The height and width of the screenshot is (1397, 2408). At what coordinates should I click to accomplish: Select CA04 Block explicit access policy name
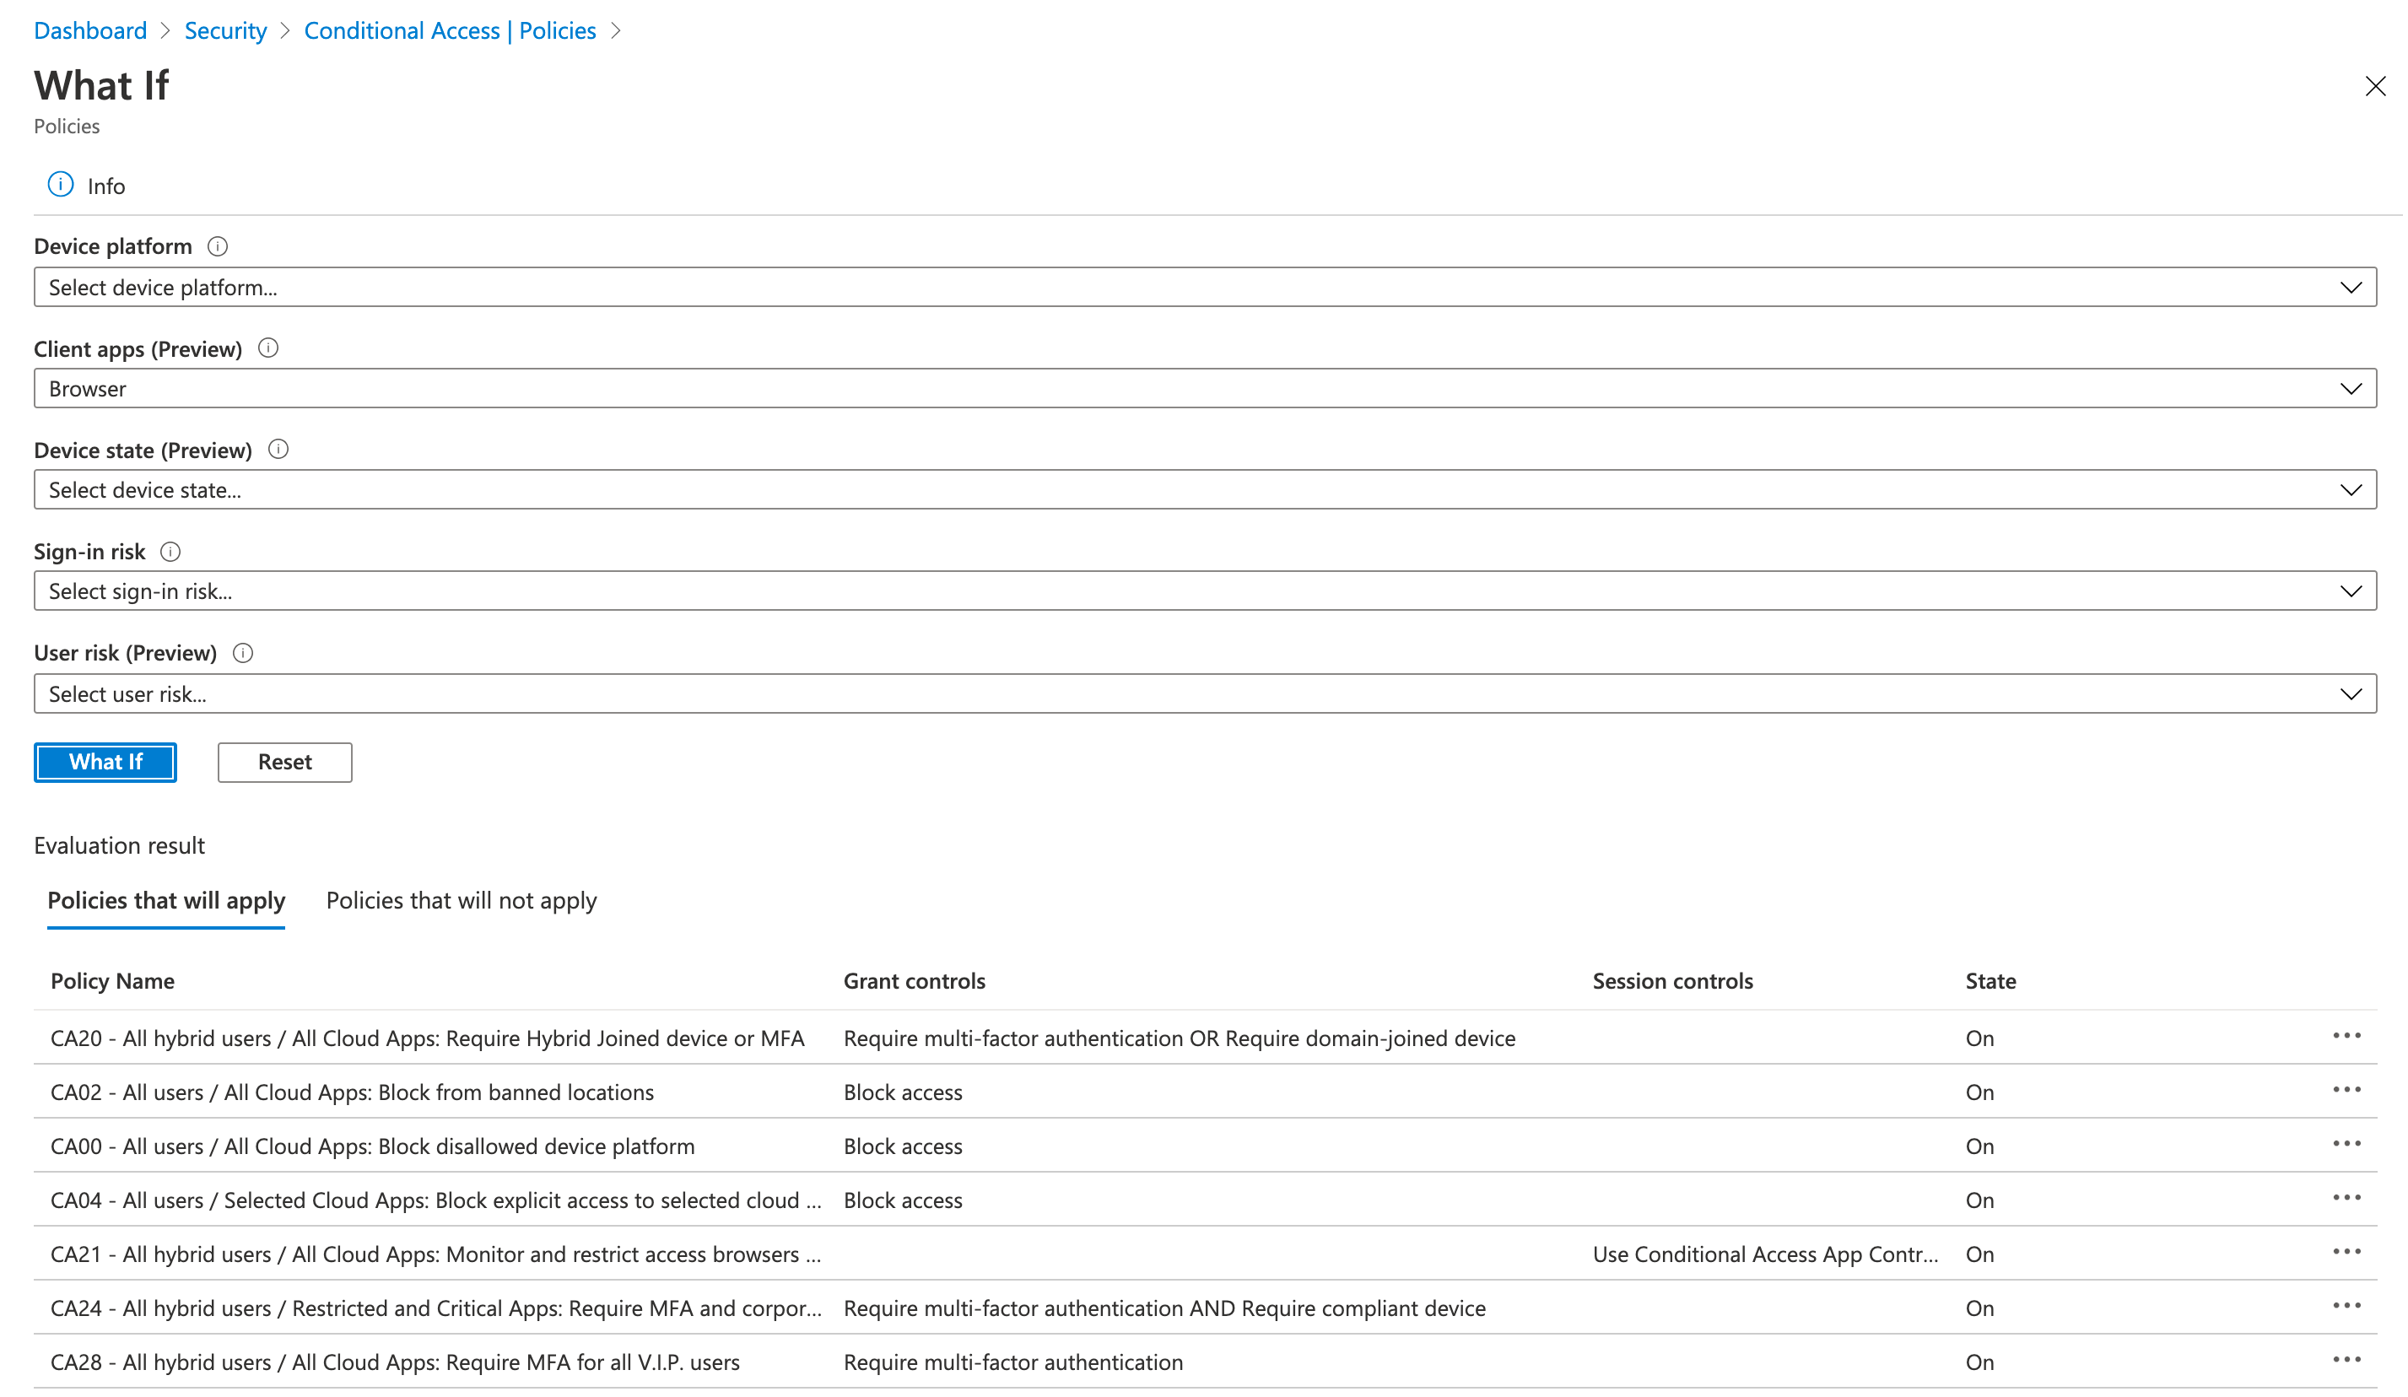point(435,1200)
